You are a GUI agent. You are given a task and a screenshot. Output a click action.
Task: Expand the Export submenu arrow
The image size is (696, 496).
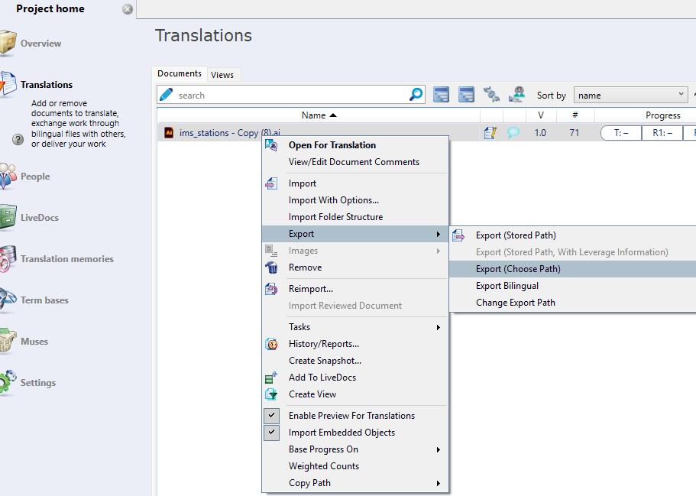click(x=438, y=234)
